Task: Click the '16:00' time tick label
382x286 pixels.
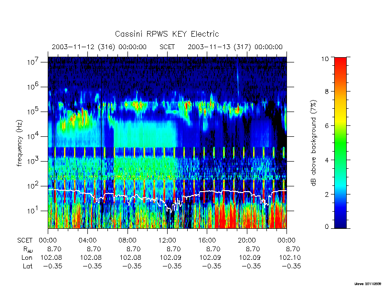Action: (207, 240)
